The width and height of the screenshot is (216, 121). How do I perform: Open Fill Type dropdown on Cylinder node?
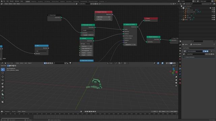(x=89, y=44)
